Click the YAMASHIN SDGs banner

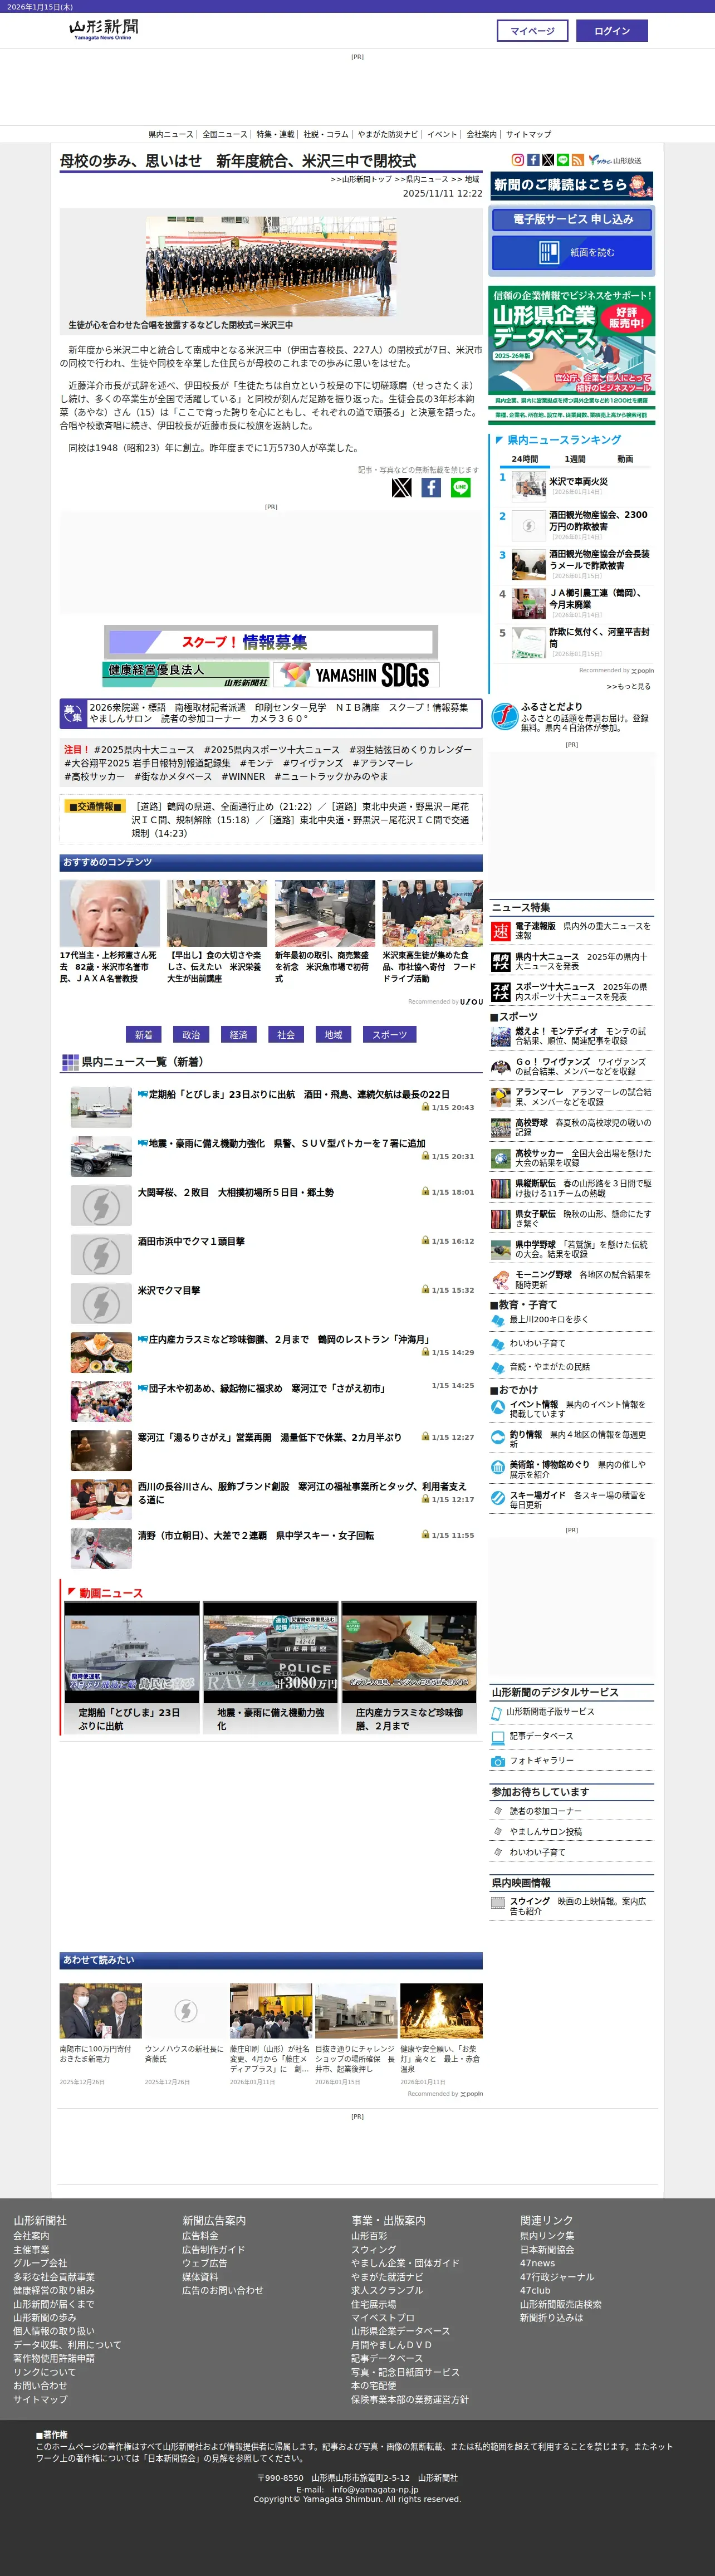[x=357, y=675]
